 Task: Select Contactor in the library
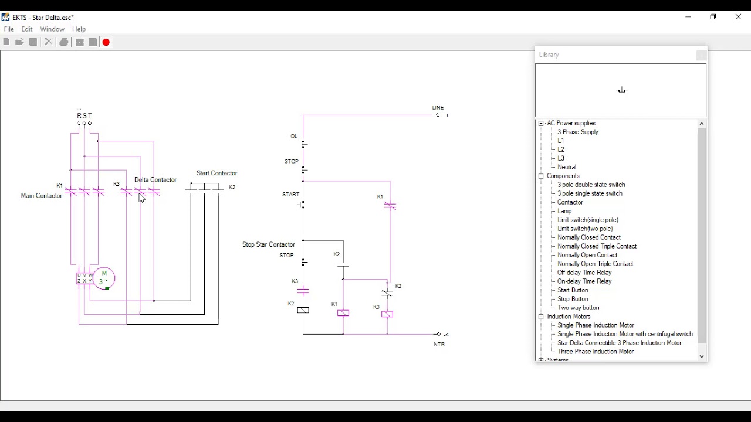[x=570, y=203]
